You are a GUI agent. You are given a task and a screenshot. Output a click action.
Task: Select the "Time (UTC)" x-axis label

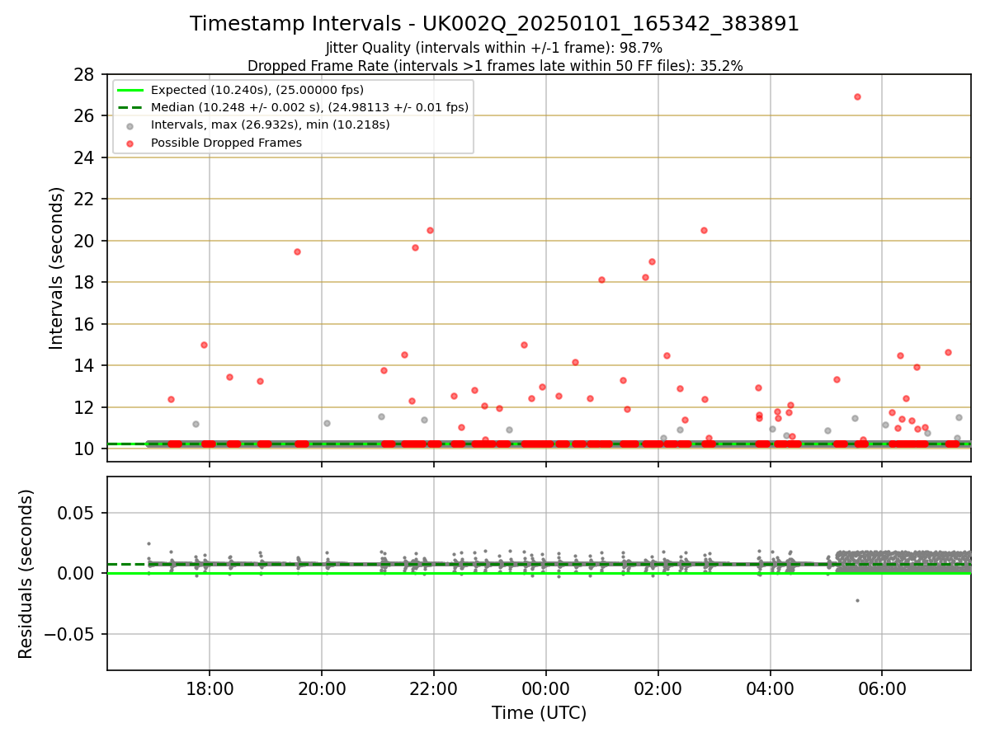point(539,713)
